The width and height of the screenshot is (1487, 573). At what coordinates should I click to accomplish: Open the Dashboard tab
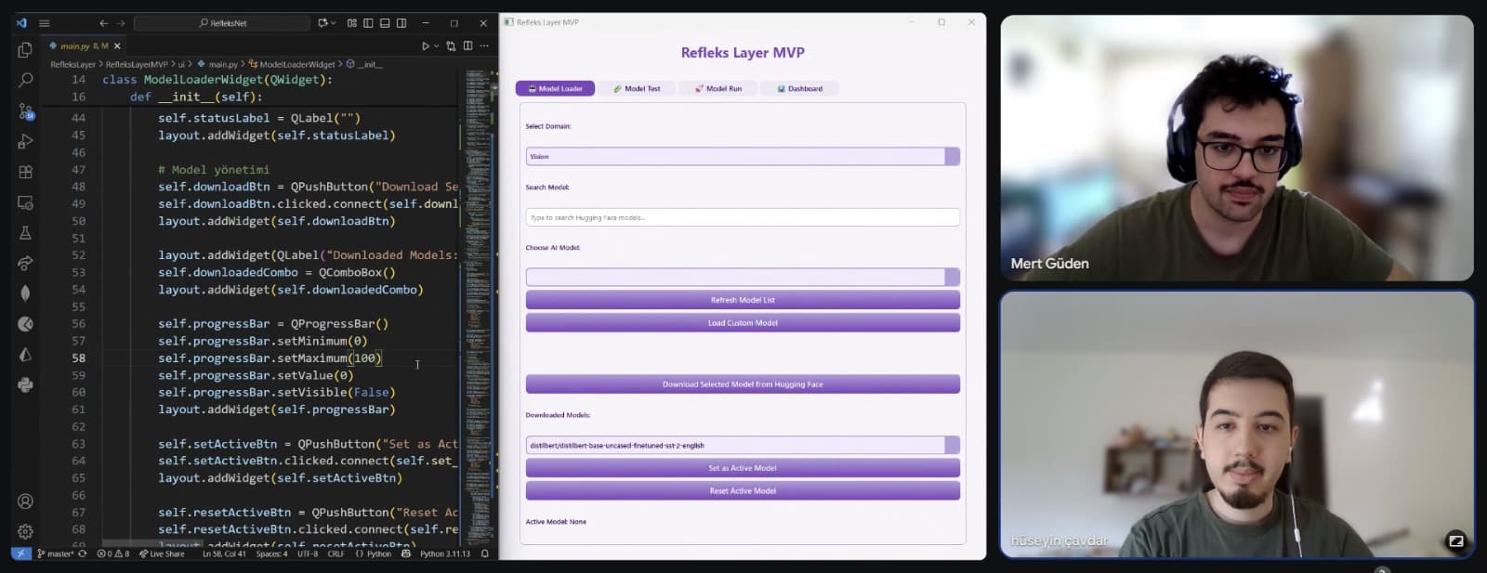799,89
